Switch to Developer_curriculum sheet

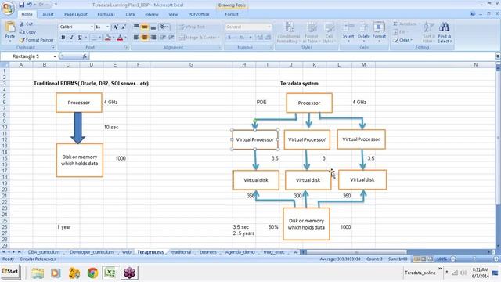click(x=92, y=252)
